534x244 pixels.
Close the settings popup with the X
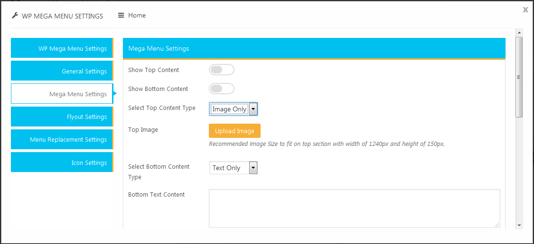(x=525, y=9)
